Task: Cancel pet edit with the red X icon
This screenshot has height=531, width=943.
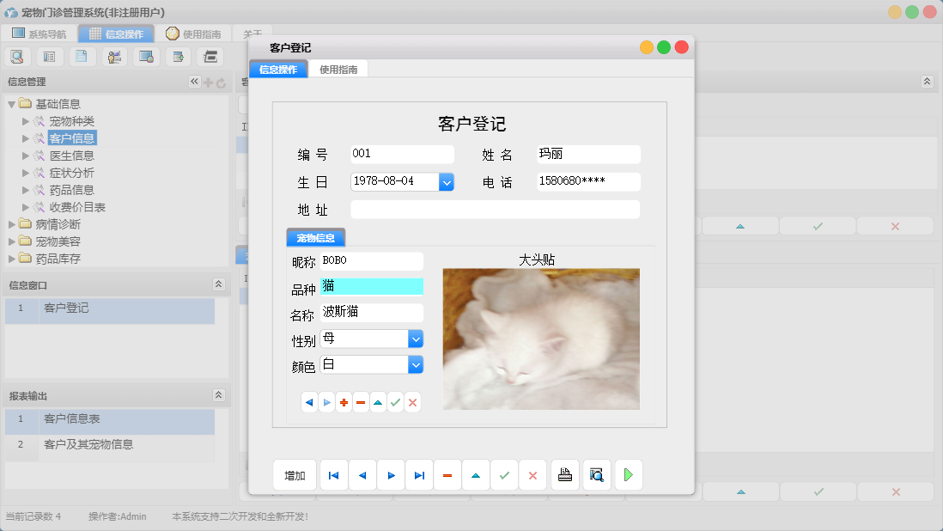Action: (x=412, y=402)
